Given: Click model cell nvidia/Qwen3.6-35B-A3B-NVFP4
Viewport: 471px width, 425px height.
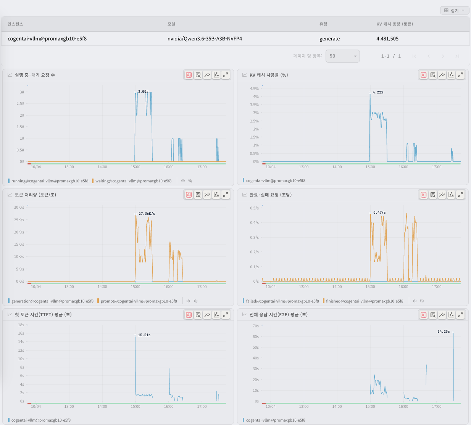Looking at the screenshot, I should click(x=205, y=39).
